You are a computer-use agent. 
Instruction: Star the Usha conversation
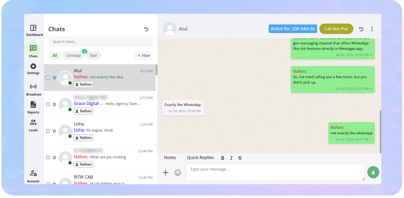54,131
